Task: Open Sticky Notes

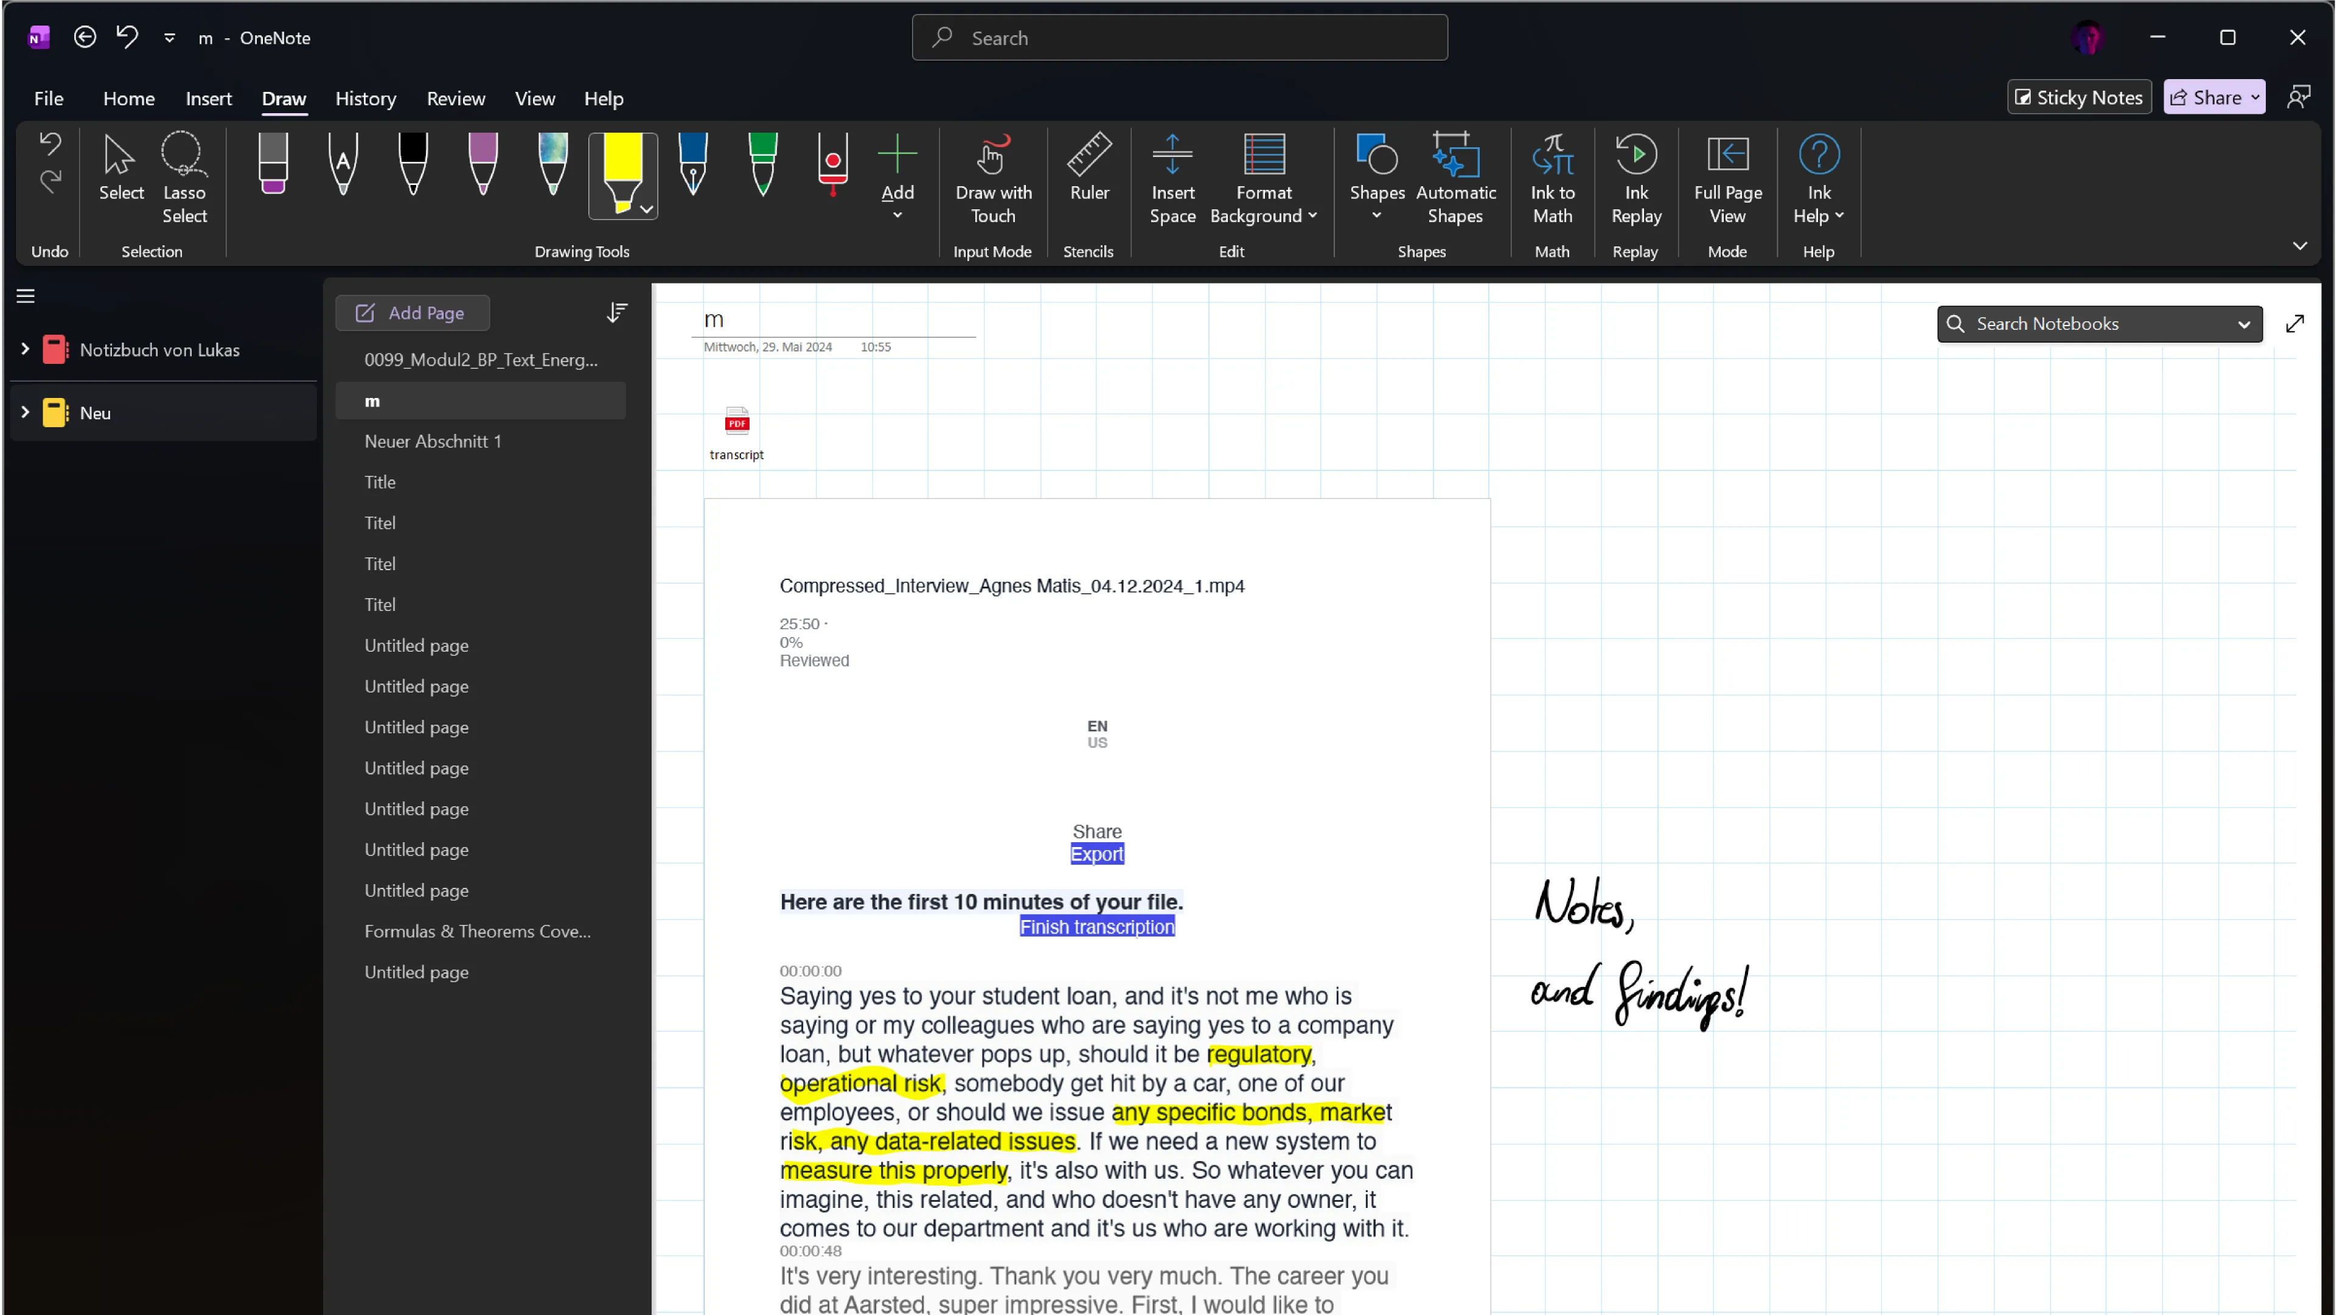Action: click(2078, 97)
